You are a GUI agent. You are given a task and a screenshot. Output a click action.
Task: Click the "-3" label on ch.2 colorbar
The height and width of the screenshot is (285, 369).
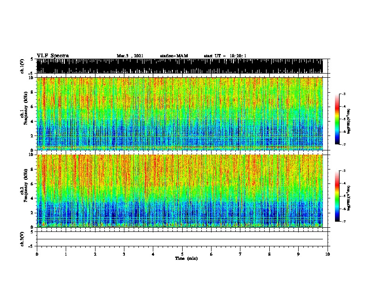coord(344,171)
